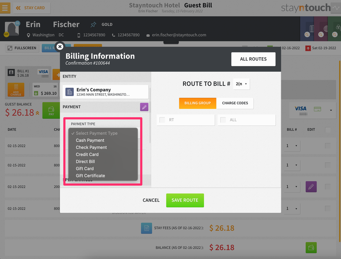
Task: Switch to Charge Codes tab
Action: pyautogui.click(x=235, y=103)
